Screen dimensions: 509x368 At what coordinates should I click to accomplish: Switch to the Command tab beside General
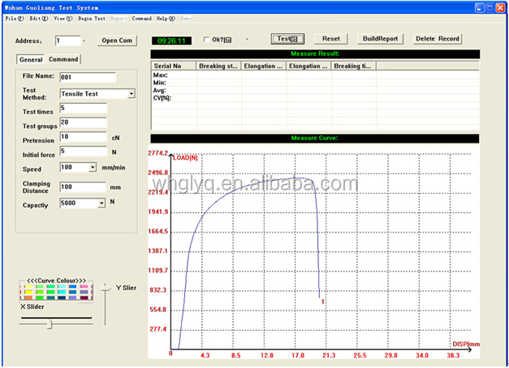pyautogui.click(x=63, y=59)
